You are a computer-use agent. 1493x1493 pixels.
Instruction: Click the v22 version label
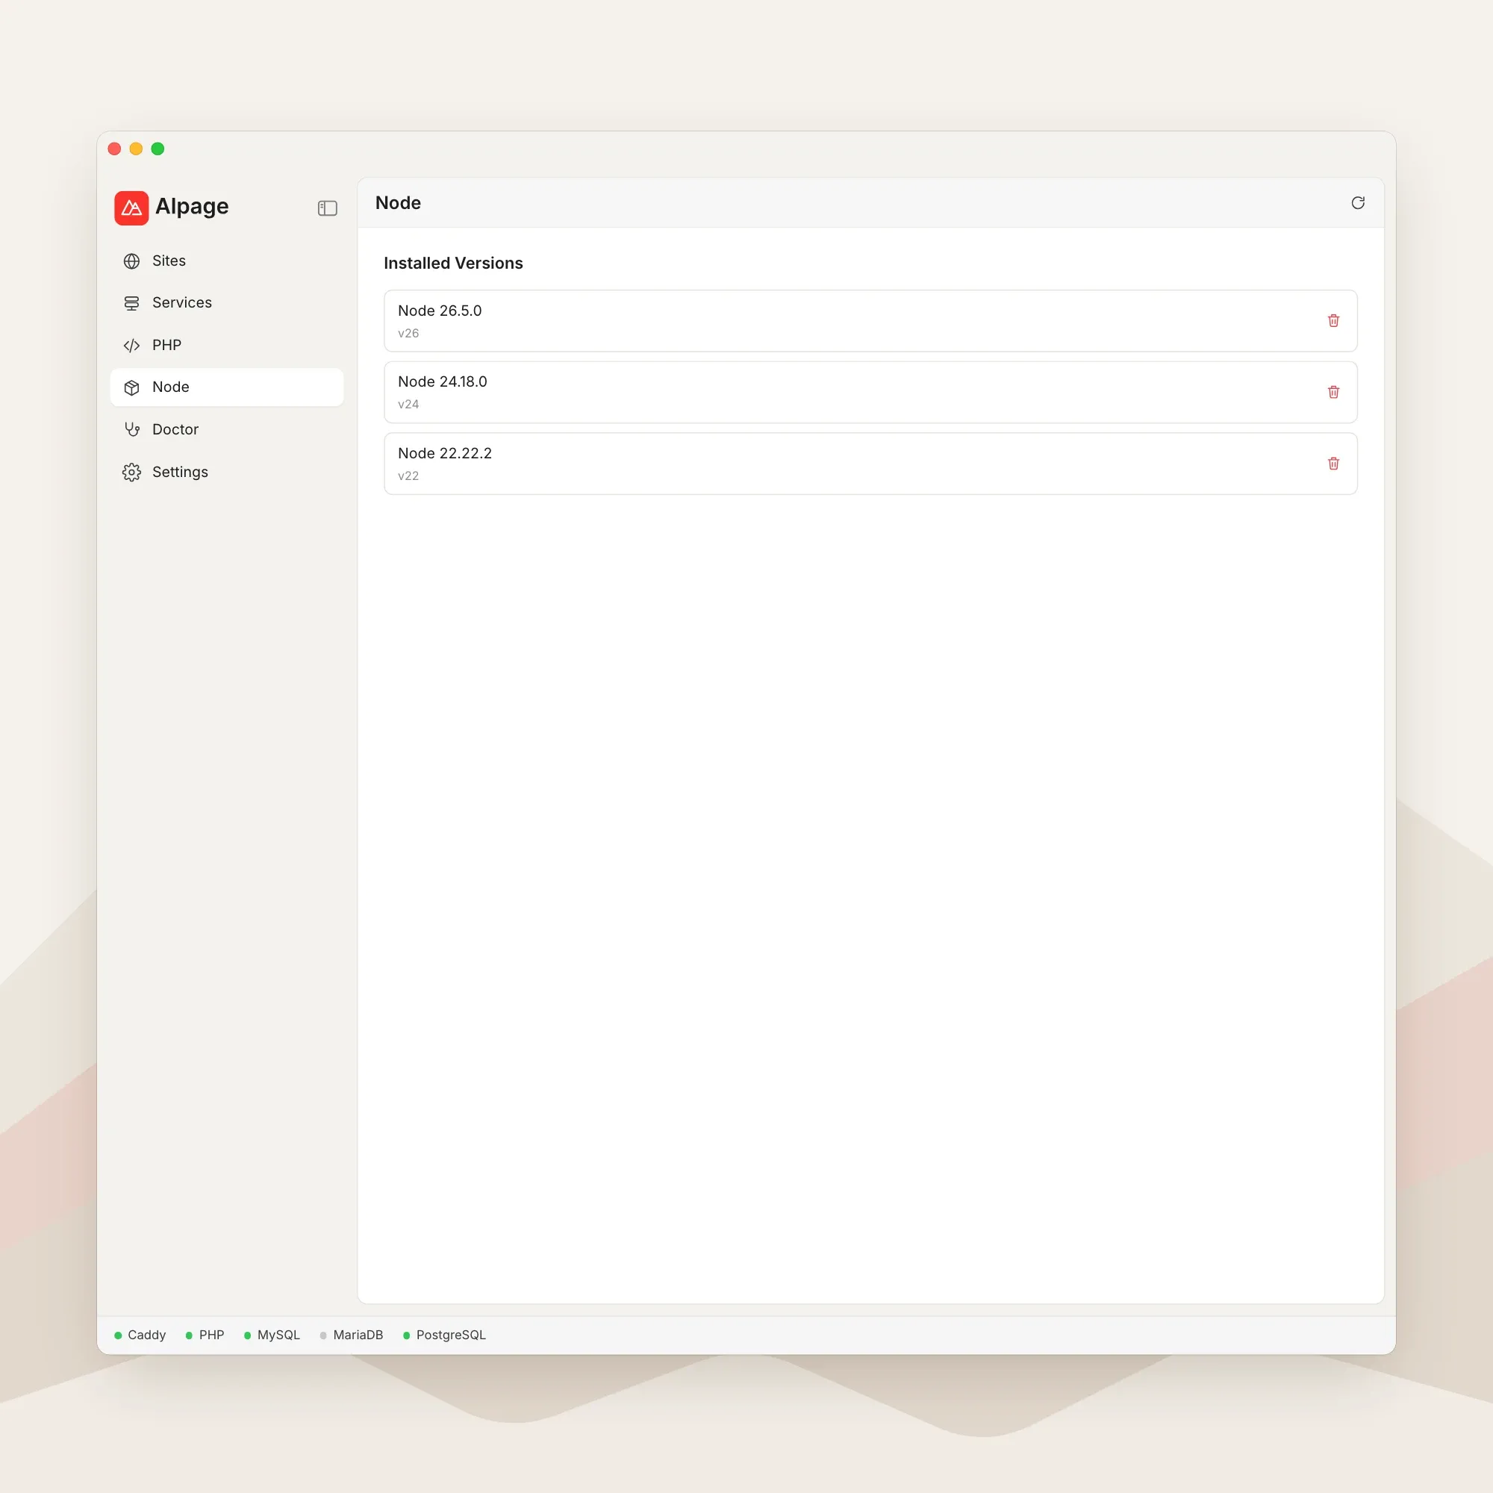click(408, 476)
